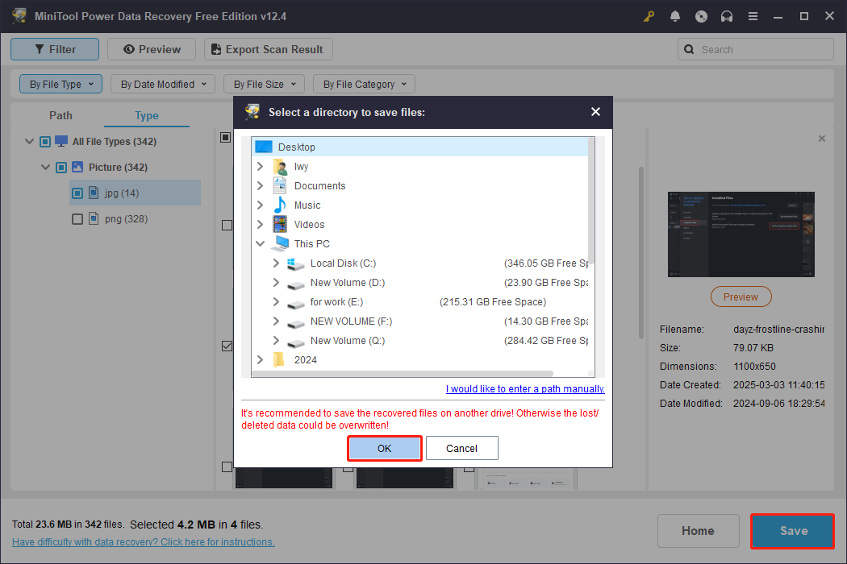Click Cancel in directory dialog

(x=462, y=449)
